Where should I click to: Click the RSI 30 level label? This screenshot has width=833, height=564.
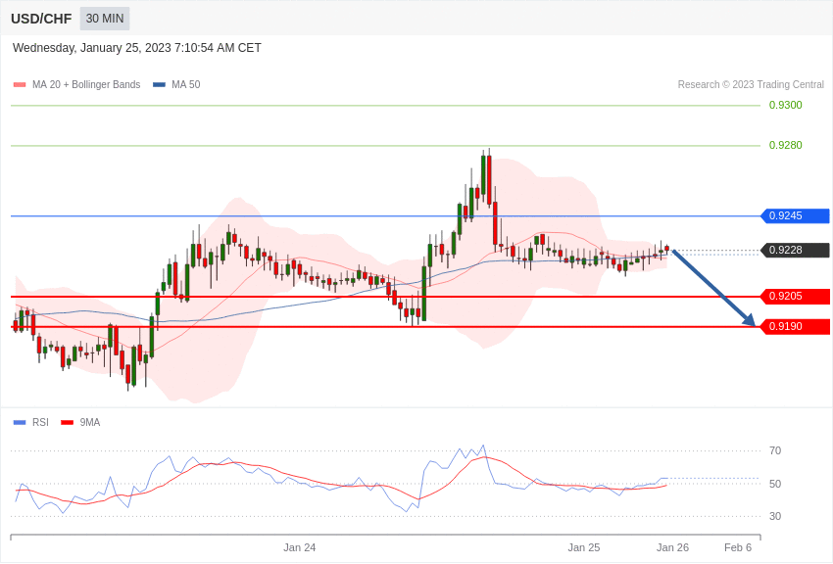[x=775, y=516]
